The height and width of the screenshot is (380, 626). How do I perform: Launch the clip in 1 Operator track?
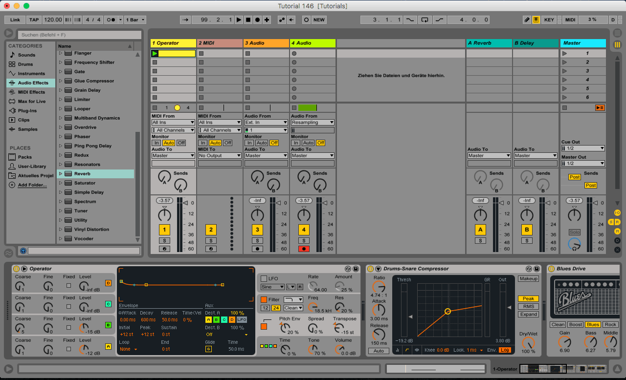(155, 53)
